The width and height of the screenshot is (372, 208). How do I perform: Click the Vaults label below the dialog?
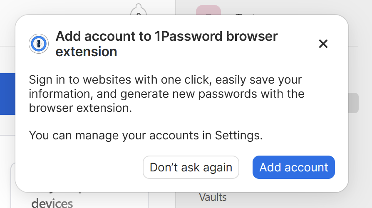[213, 197]
